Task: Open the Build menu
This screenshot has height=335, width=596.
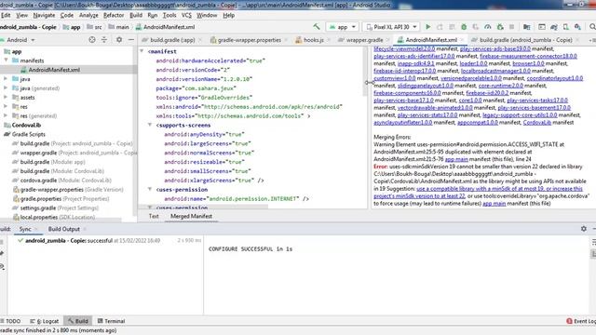Action: click(136, 15)
